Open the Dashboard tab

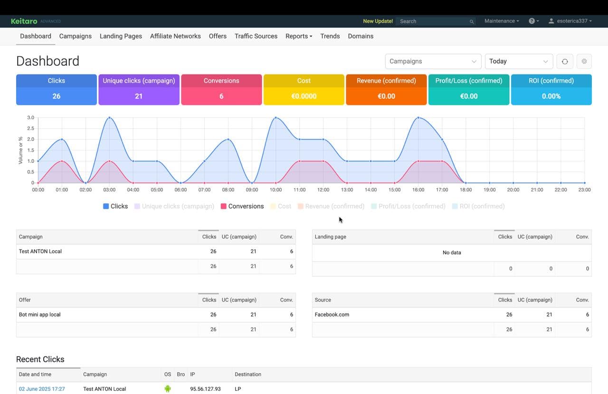tap(36, 36)
